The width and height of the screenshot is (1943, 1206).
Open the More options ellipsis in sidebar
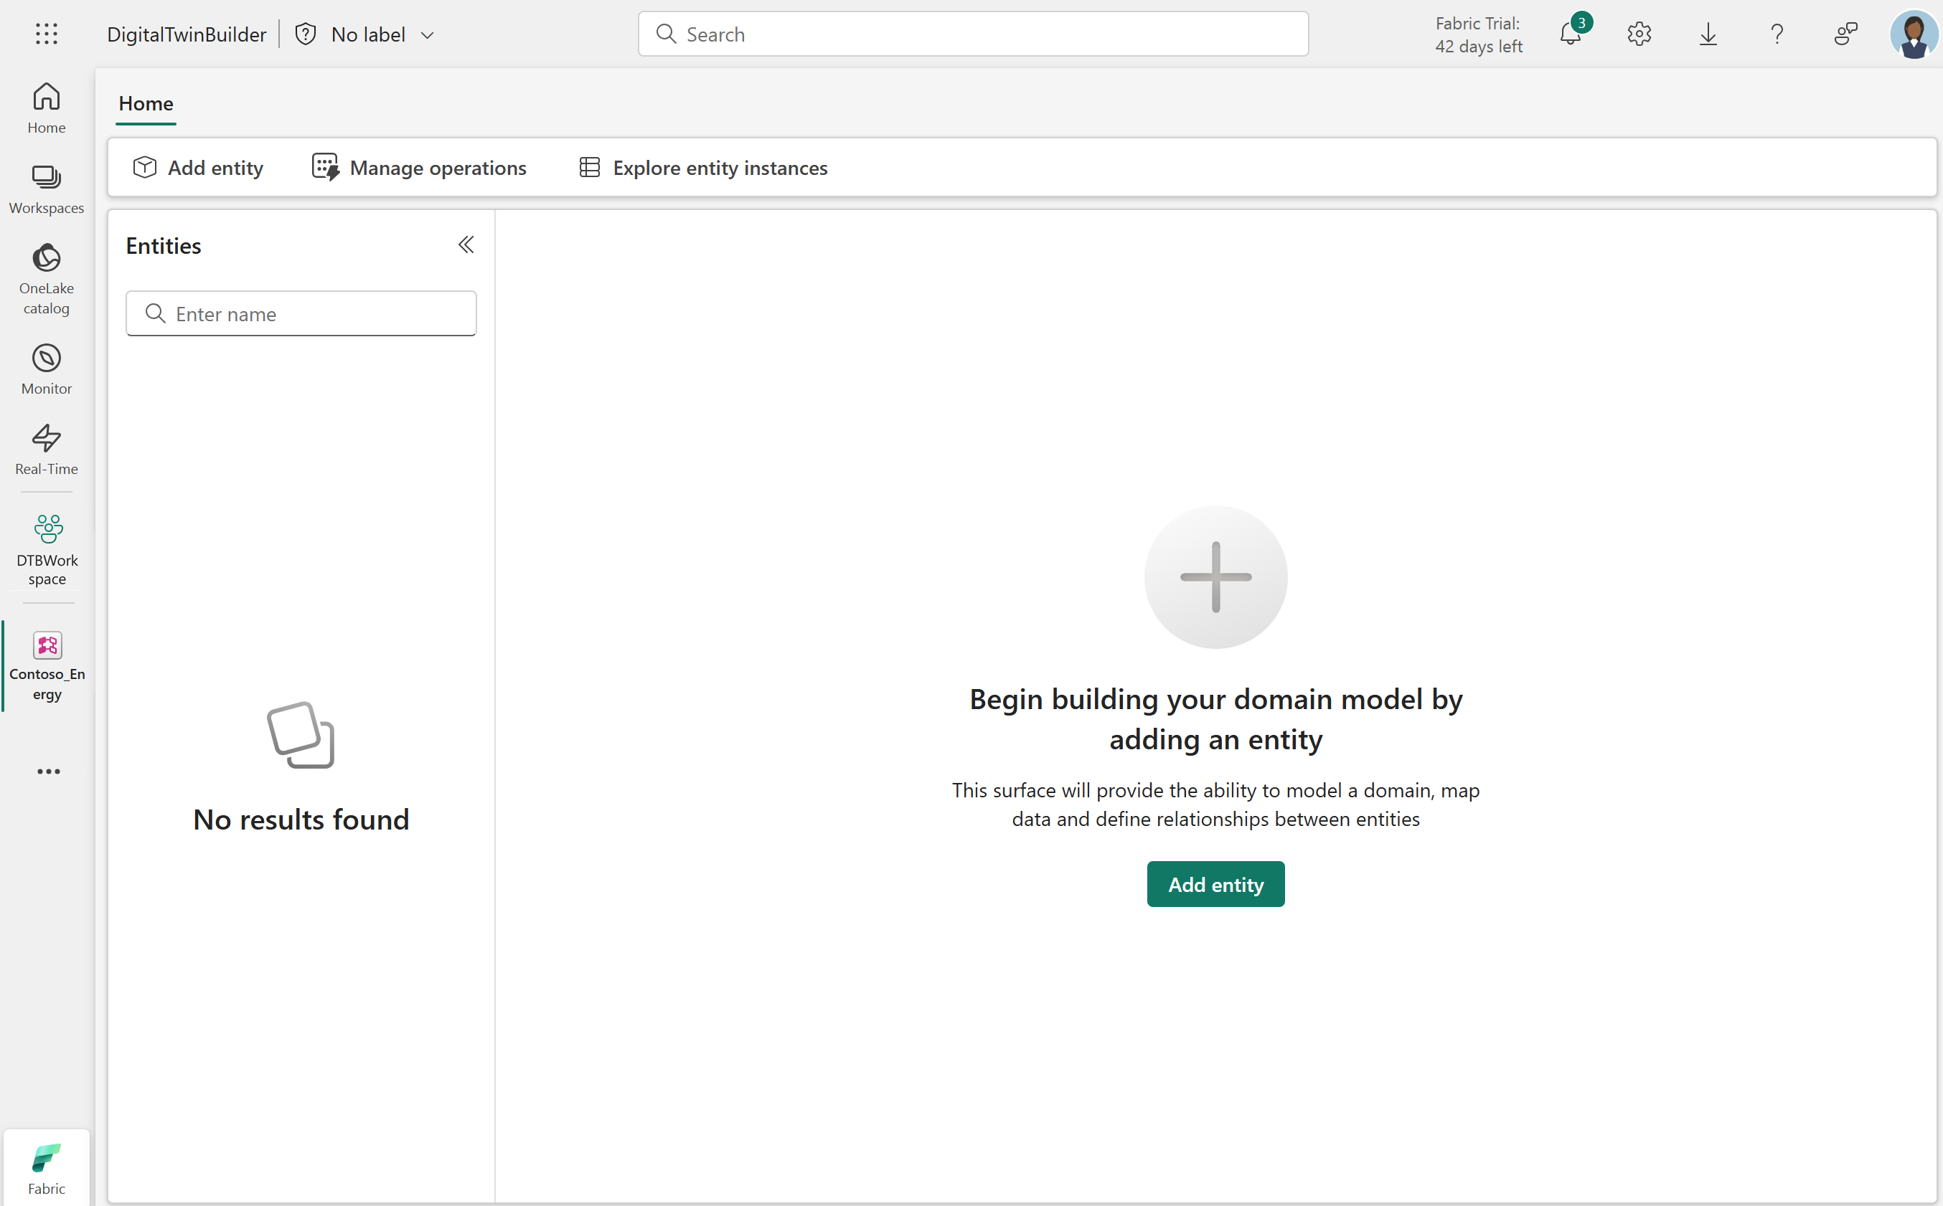[48, 771]
